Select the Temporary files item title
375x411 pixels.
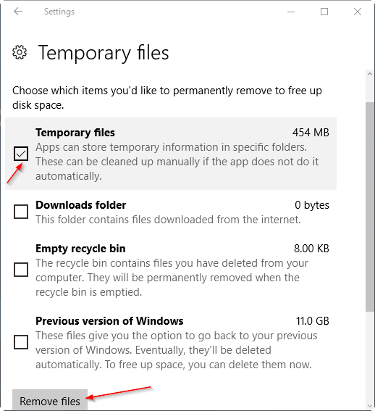75,133
